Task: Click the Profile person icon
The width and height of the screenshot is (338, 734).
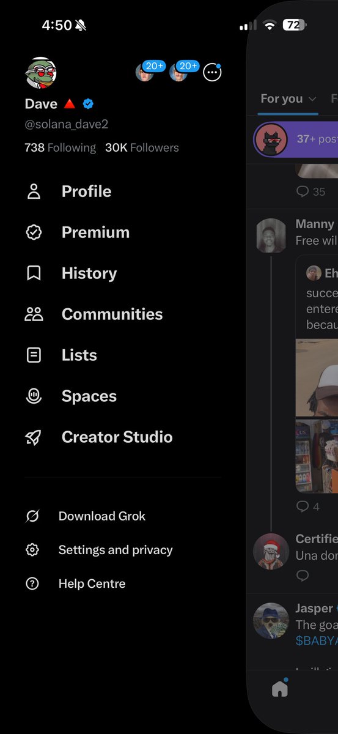Action: pyautogui.click(x=34, y=191)
